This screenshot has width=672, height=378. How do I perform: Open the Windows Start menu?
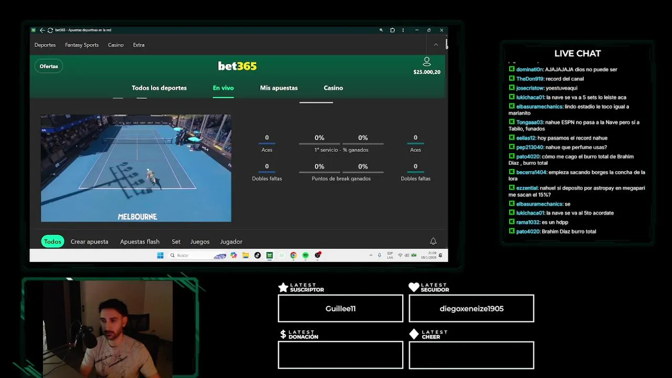(x=160, y=255)
